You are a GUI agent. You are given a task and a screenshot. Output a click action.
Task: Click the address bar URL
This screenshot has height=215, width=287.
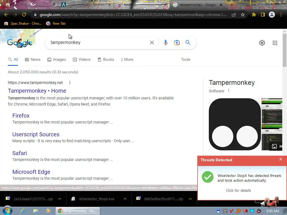pyautogui.click(x=133, y=15)
